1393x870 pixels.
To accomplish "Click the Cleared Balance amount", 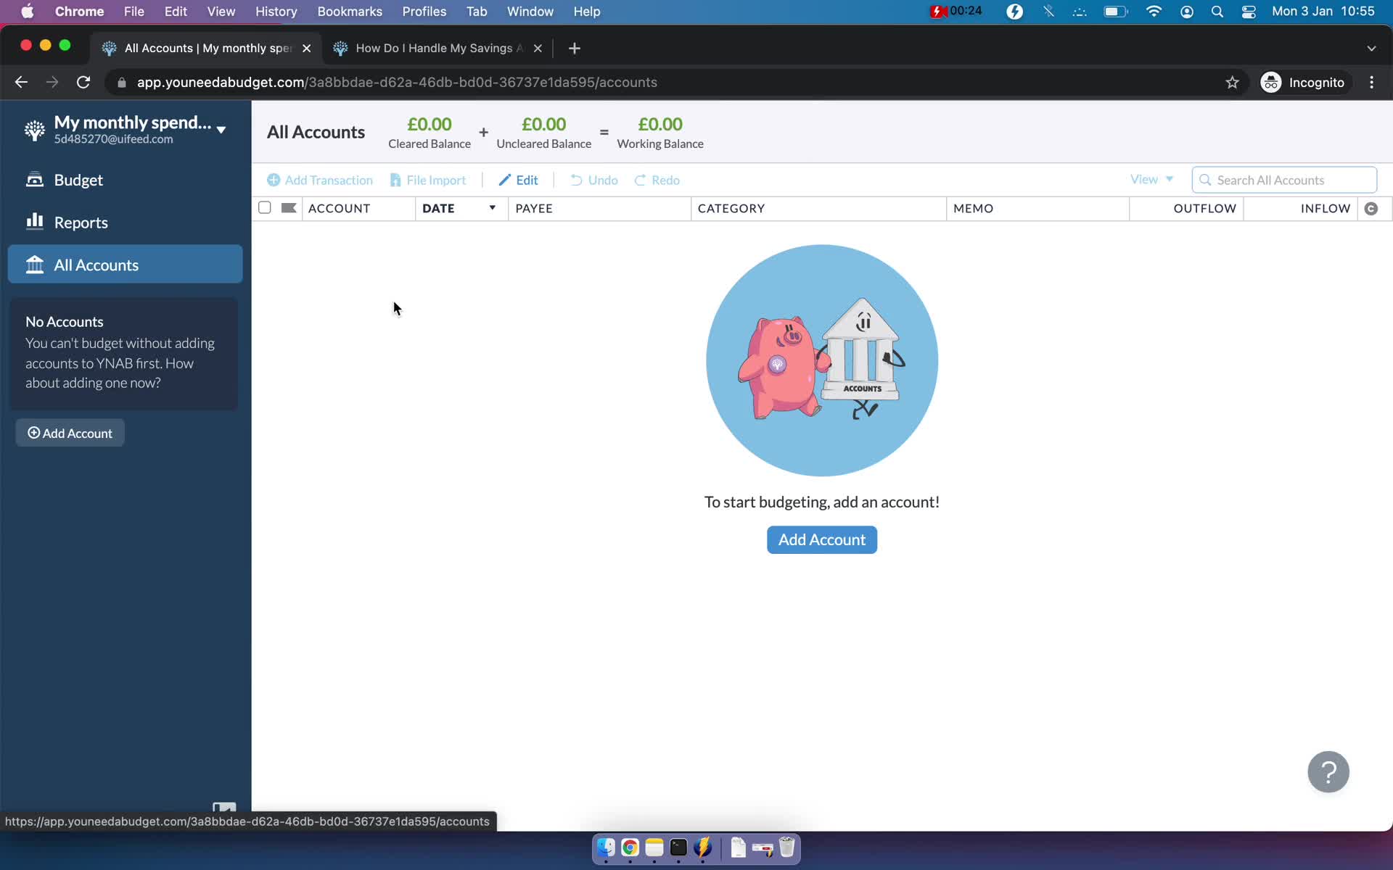I will 430,124.
